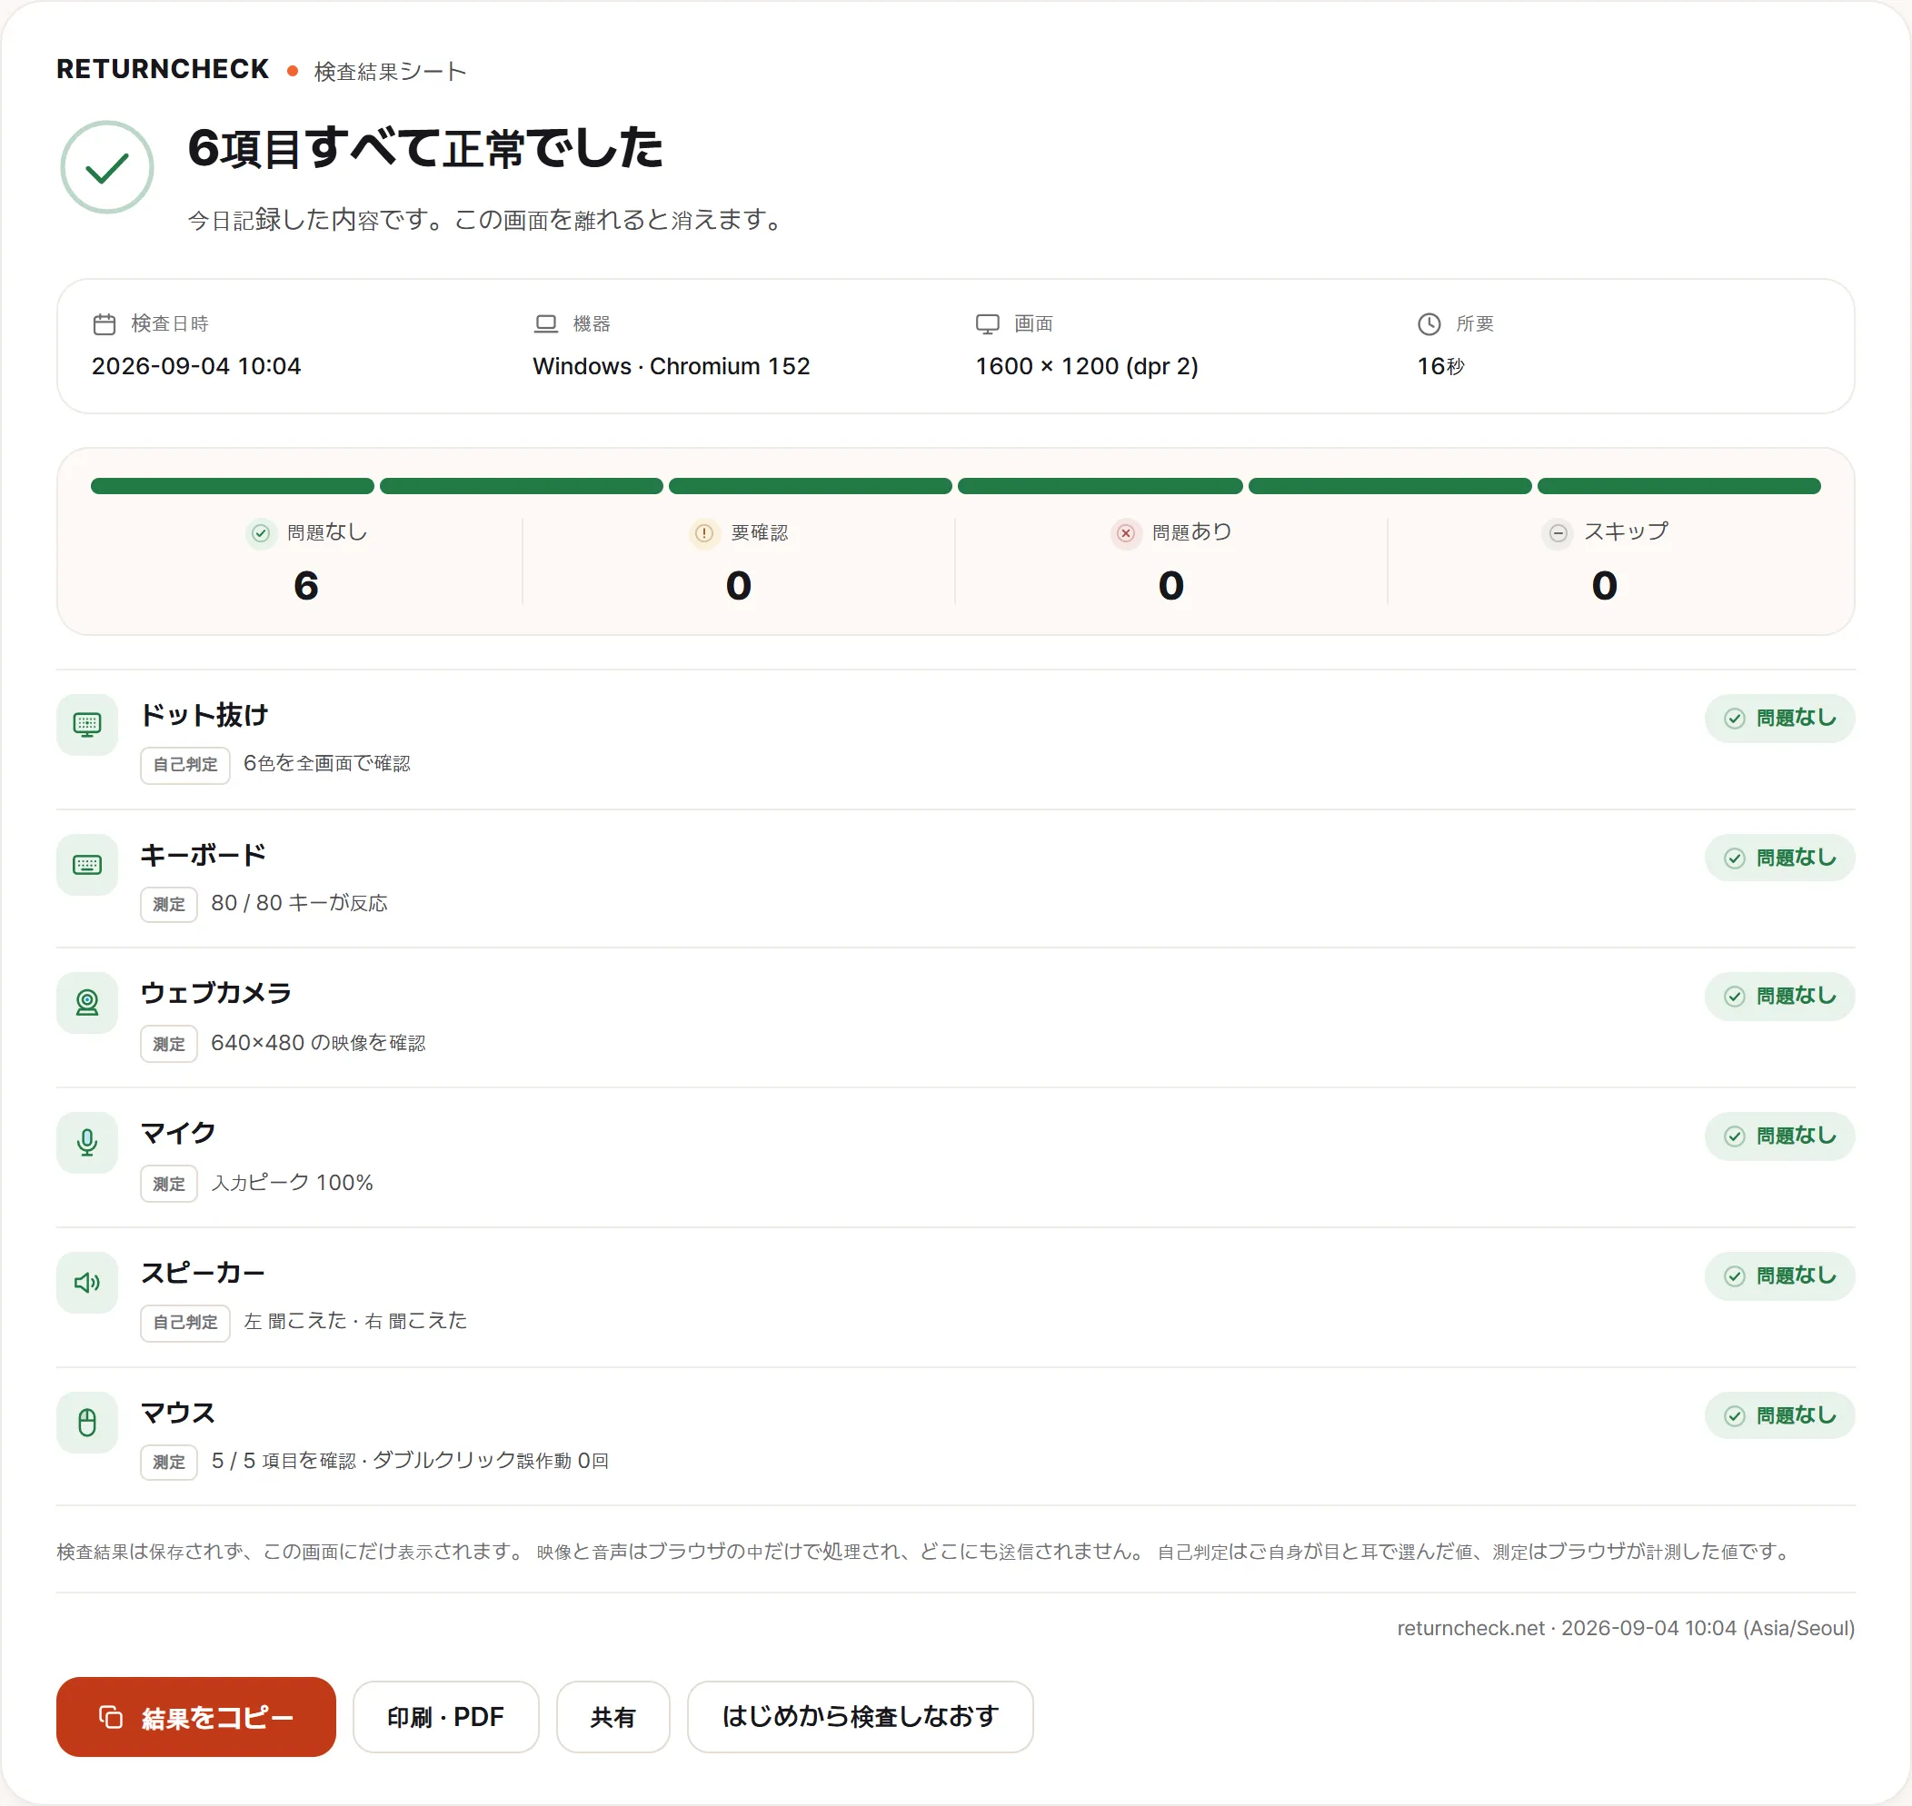The width and height of the screenshot is (1912, 1806).
Task: Click the 問題なし badge on ウェブカメラ row
Action: [1779, 997]
